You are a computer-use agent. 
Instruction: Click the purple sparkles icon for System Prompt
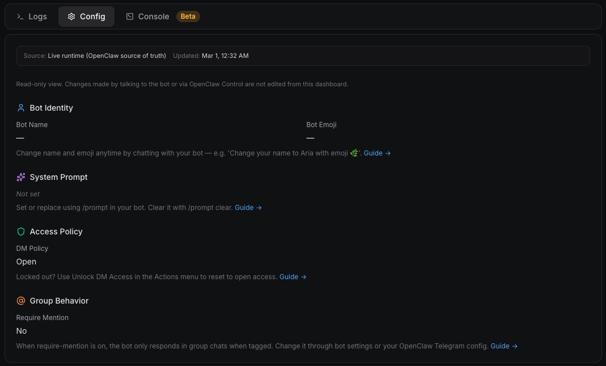point(21,177)
